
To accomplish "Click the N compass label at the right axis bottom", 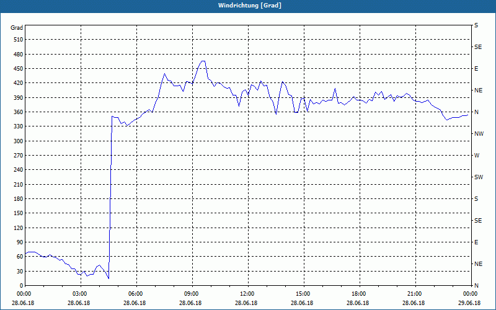I will (x=477, y=286).
